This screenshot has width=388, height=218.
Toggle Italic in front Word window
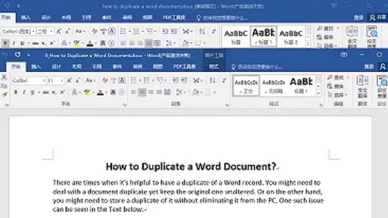[x=24, y=92]
